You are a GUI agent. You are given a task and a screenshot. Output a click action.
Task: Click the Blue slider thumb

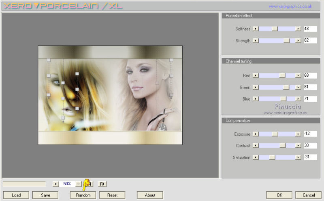coord(283,99)
